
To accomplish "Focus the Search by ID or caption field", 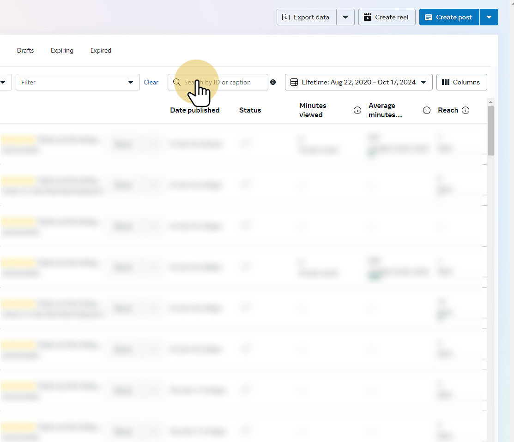I will (x=218, y=82).
